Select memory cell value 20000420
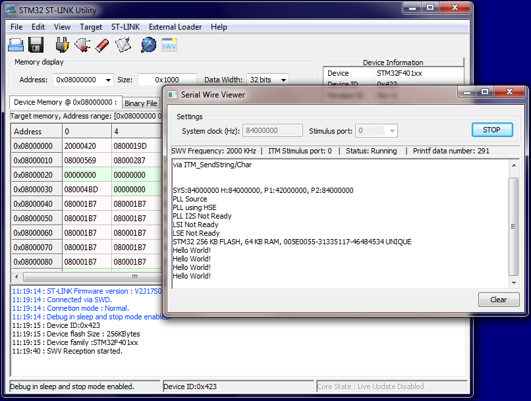The image size is (531, 401). 87,146
